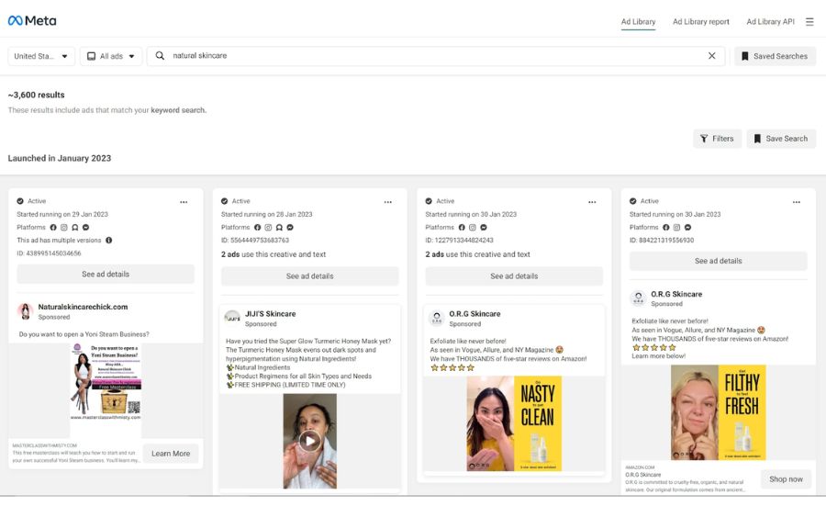Click Messenger platform icon on JIJI'S ad card
Viewport: 826px width, 506px height.
click(x=290, y=228)
